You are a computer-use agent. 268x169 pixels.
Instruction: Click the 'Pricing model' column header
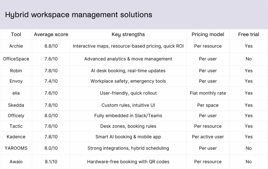tap(208, 34)
